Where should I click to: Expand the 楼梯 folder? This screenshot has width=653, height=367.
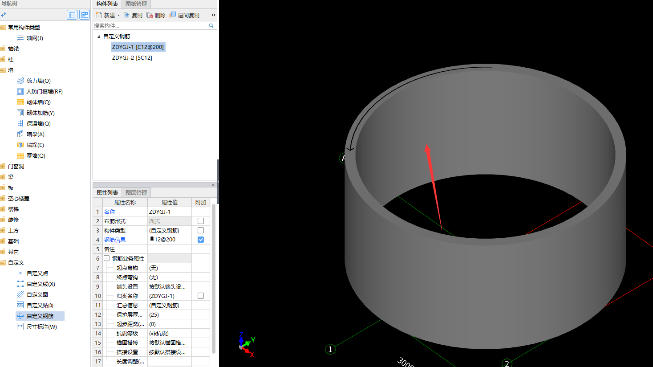(3, 209)
